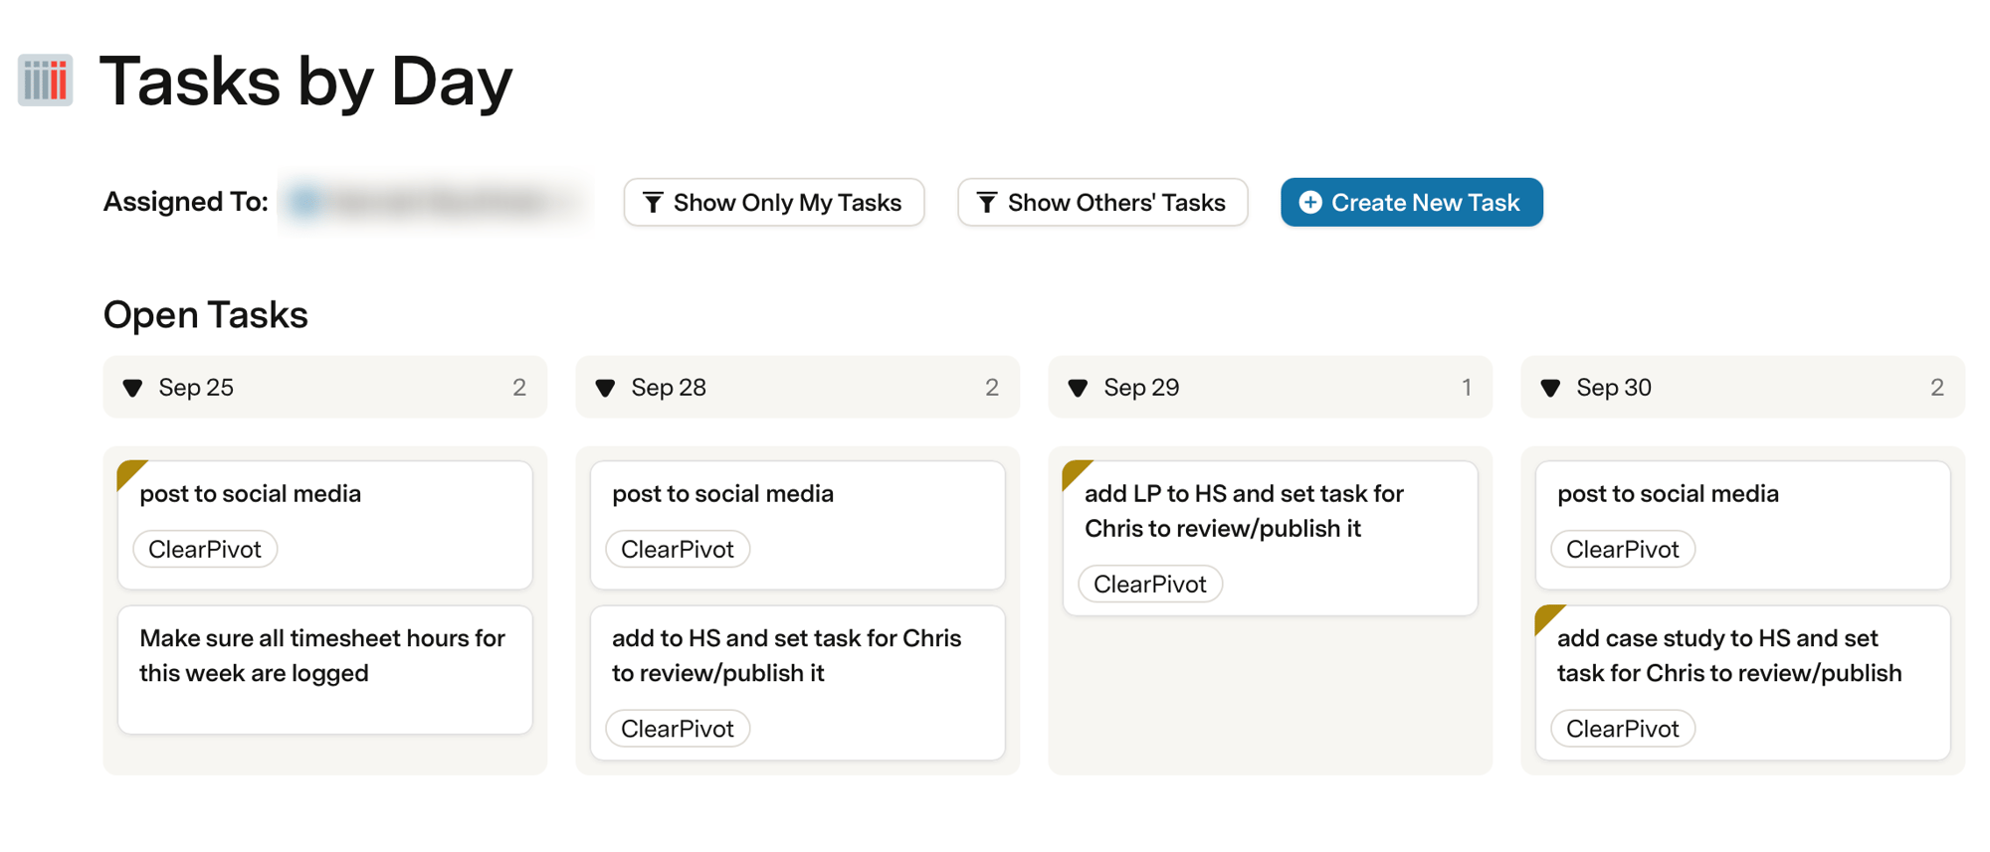Screen dimensions: 1990x852
Task: Click the Sep 30 date label
Action: [x=1614, y=388]
